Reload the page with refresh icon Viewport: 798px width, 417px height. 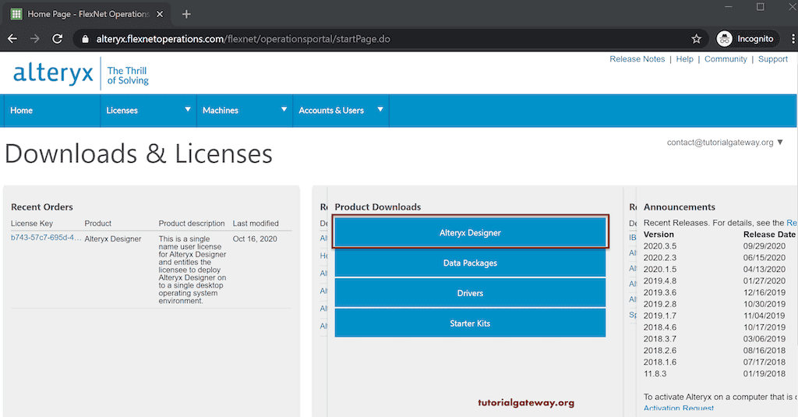(57, 39)
